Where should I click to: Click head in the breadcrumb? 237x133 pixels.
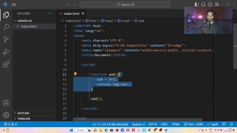[109, 21]
